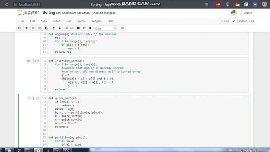Reload the browser page
The width and height of the screenshot is (270, 152).
(7, 5)
